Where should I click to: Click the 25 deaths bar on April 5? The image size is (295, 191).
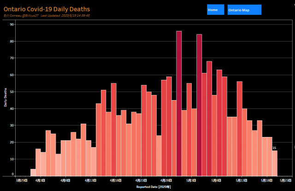(53, 155)
